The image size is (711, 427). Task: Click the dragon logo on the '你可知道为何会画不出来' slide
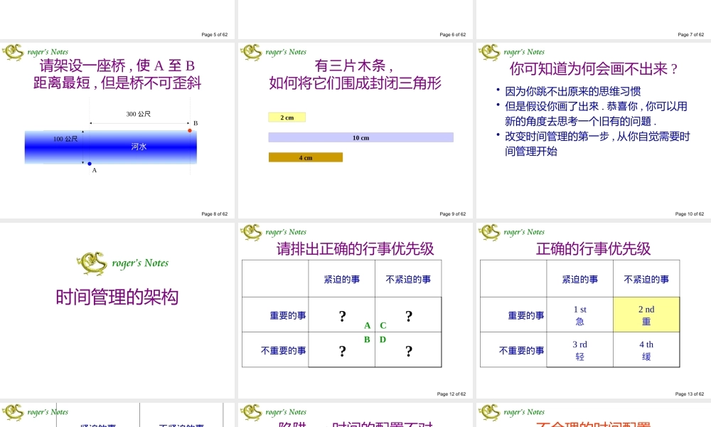click(489, 52)
